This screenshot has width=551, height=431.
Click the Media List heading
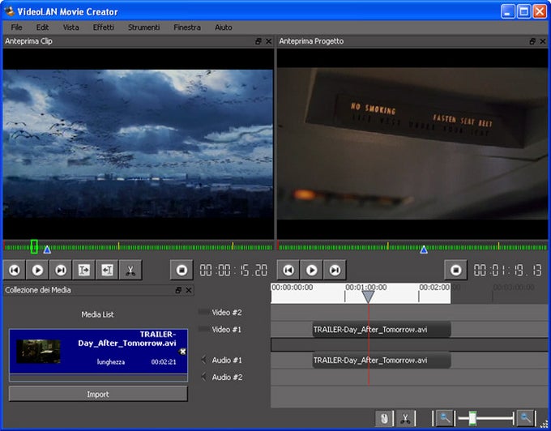coord(97,314)
